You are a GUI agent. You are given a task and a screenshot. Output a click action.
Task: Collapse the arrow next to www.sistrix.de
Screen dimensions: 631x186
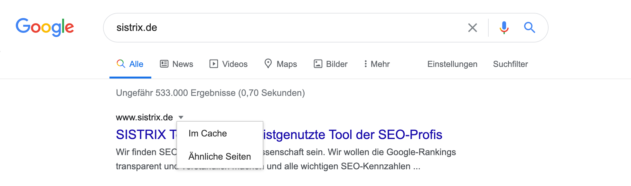click(181, 117)
